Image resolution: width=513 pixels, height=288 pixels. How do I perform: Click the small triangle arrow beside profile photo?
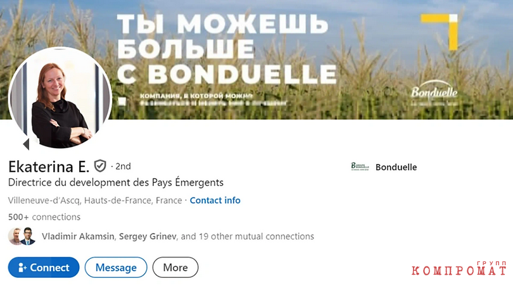click(x=26, y=144)
